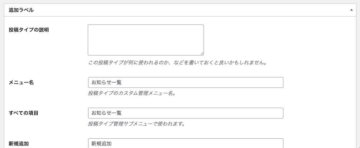Click the 追加ラベル panel heading text
Image resolution: width=360 pixels, height=148 pixels.
click(21, 10)
